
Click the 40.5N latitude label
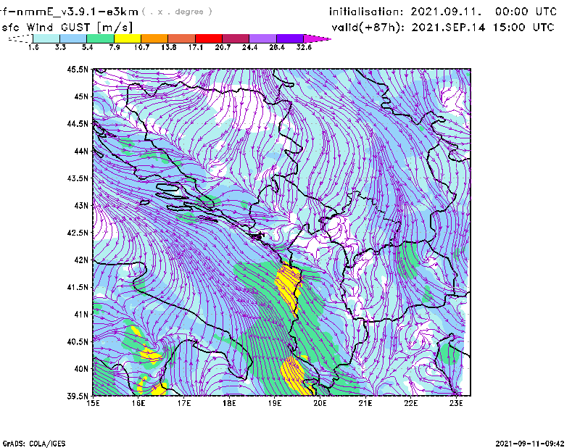(x=78, y=341)
